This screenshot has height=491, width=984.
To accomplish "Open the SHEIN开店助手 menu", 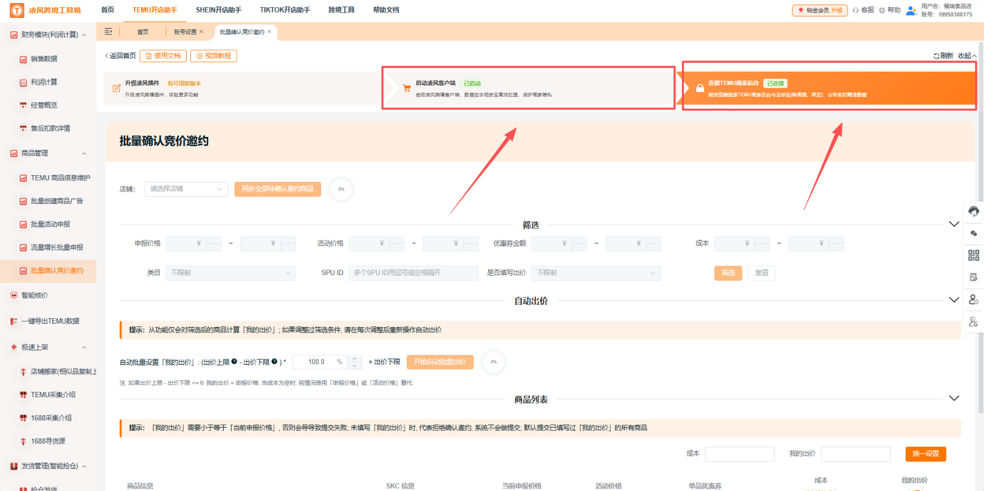I will tap(218, 10).
